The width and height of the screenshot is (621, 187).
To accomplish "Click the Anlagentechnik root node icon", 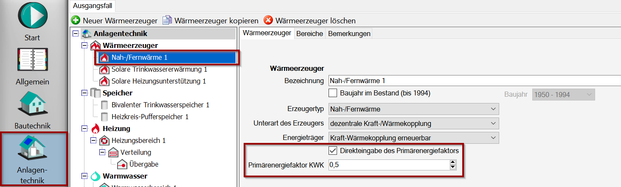I will tap(87, 33).
